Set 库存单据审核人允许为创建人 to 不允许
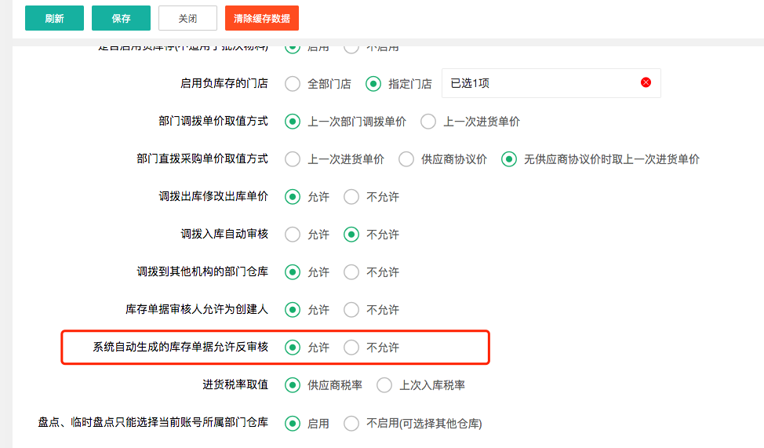The height and width of the screenshot is (448, 764). tap(351, 310)
